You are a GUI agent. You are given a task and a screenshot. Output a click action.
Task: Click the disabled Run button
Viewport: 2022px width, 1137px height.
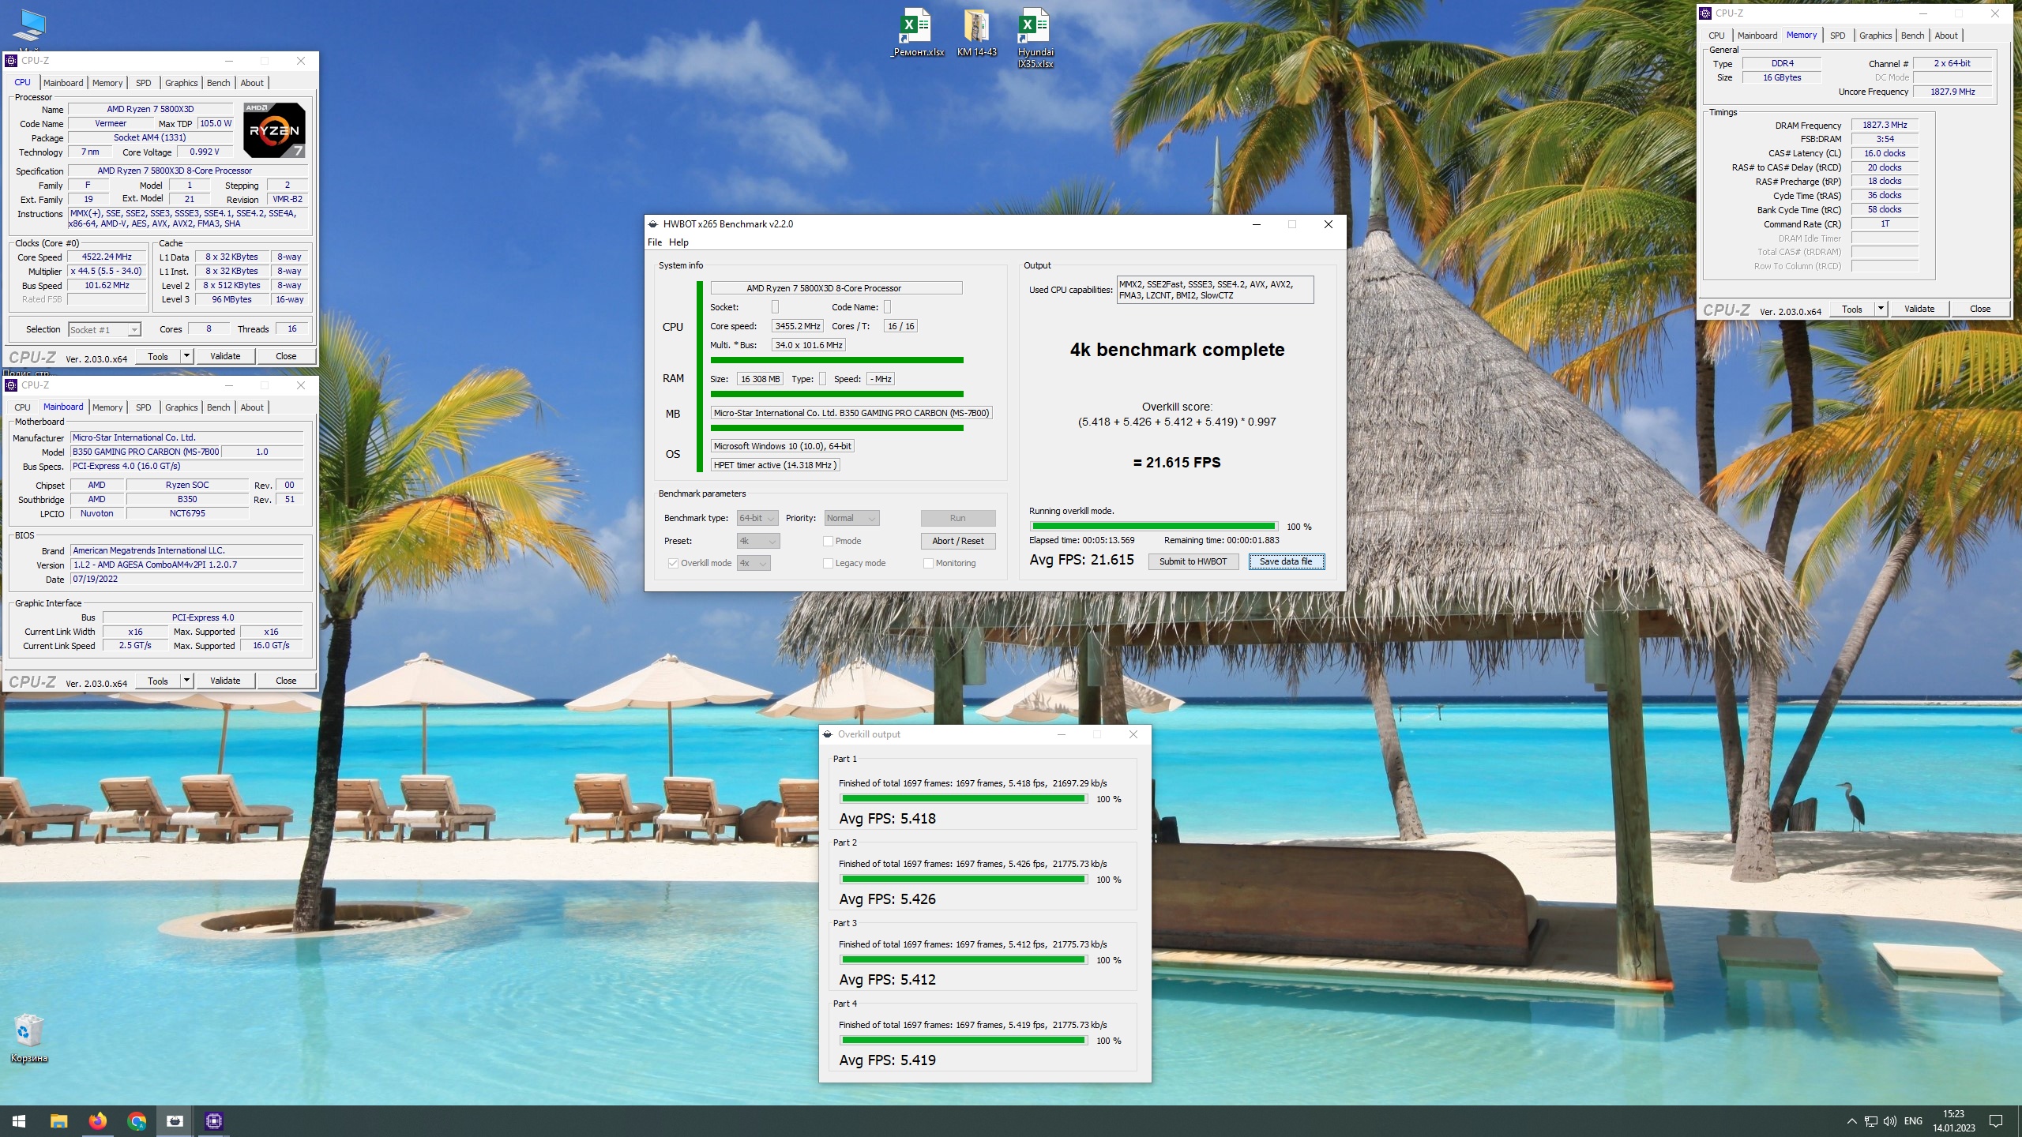pyautogui.click(x=957, y=518)
